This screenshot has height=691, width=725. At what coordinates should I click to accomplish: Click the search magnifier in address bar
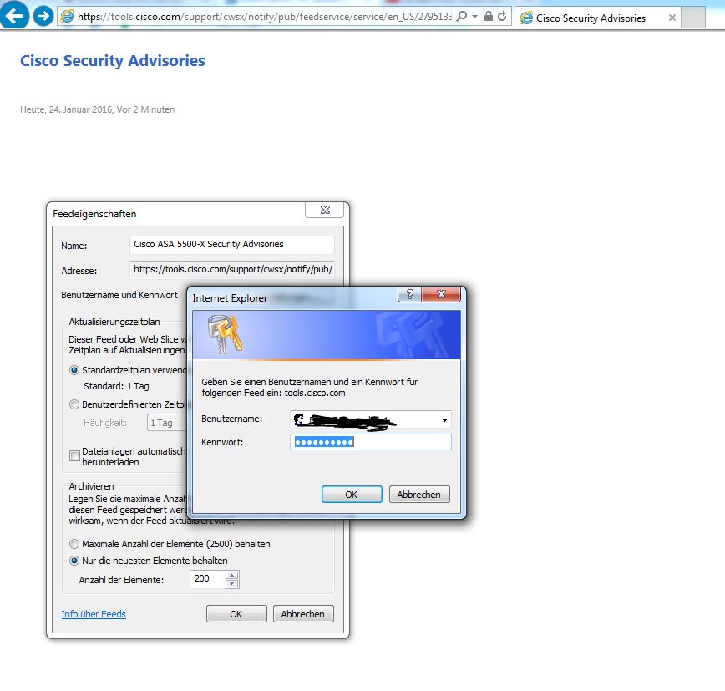461,16
